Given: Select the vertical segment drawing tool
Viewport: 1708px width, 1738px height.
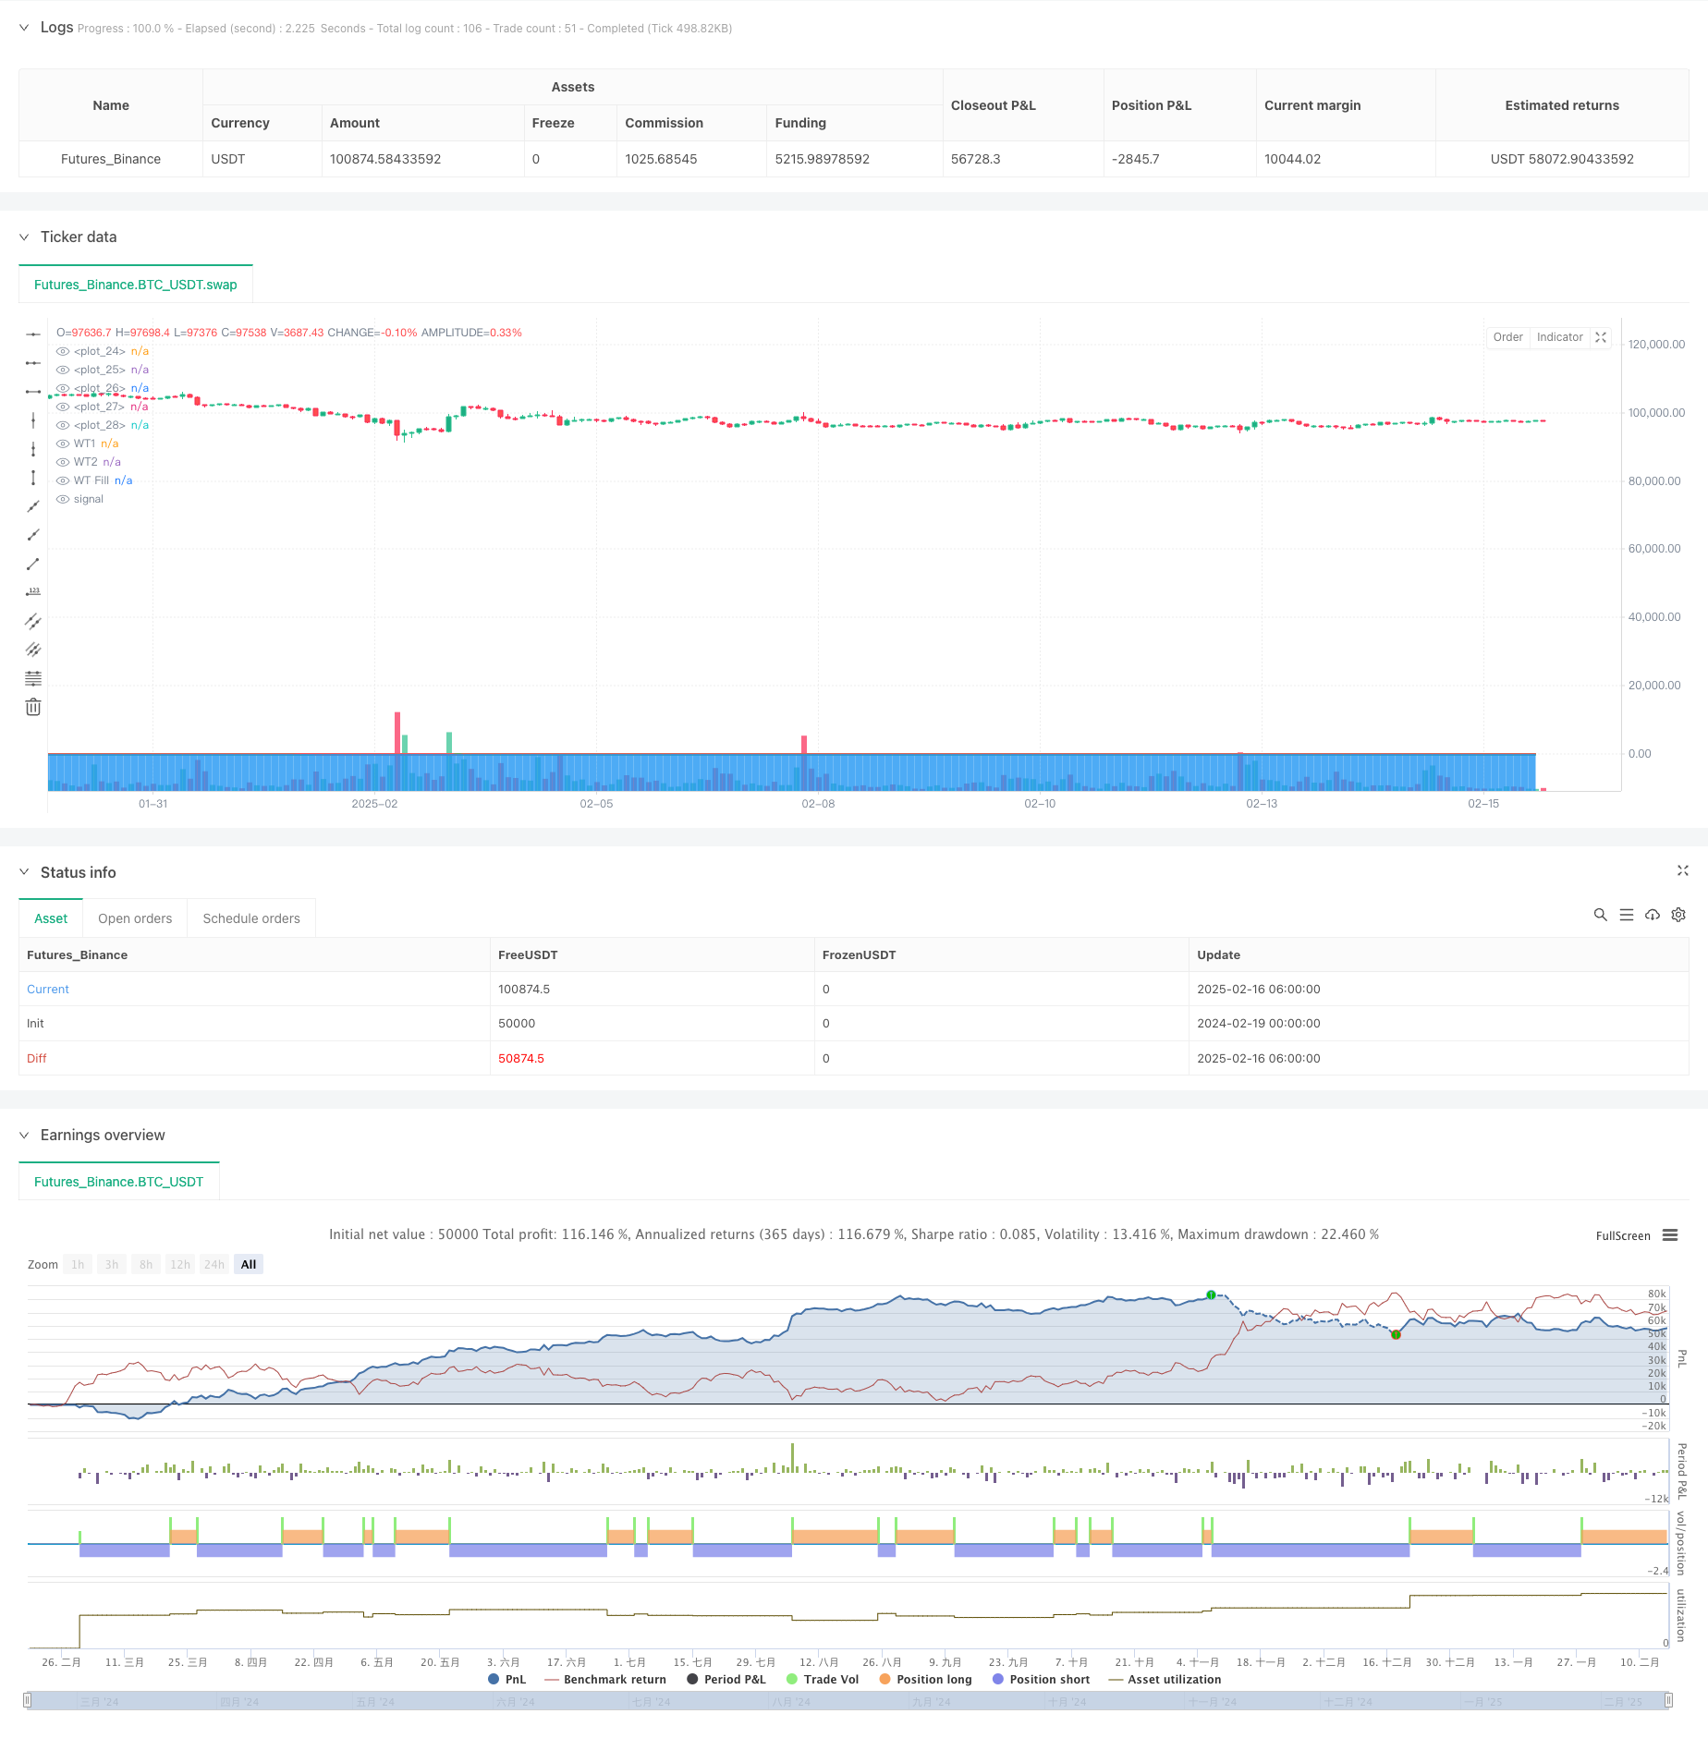Looking at the screenshot, I should pyautogui.click(x=33, y=478).
